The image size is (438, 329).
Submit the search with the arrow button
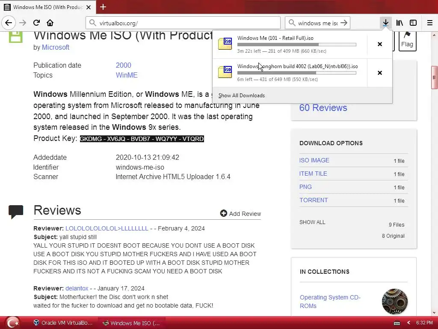[344, 23]
